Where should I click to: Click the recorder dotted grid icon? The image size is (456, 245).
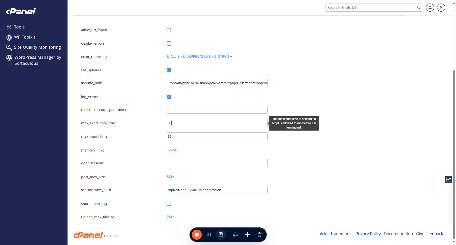pos(235,235)
